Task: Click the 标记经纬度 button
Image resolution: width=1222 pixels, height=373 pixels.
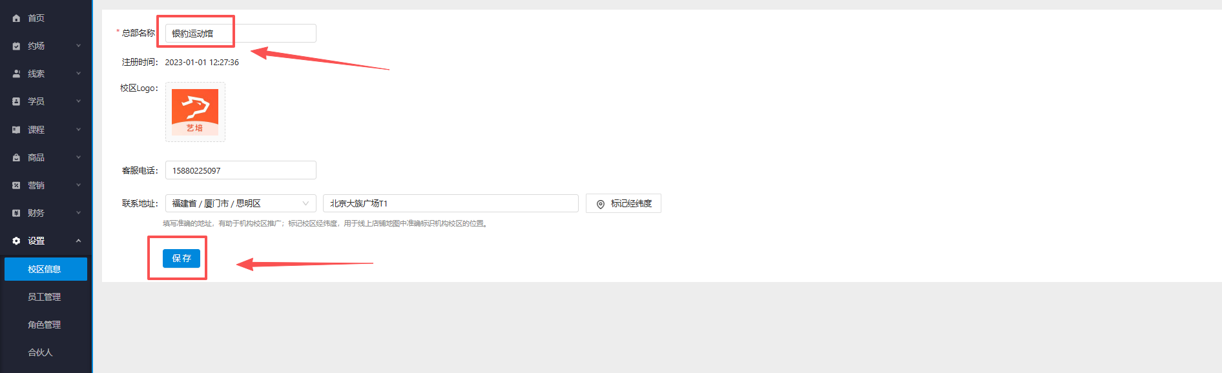Action: [623, 203]
